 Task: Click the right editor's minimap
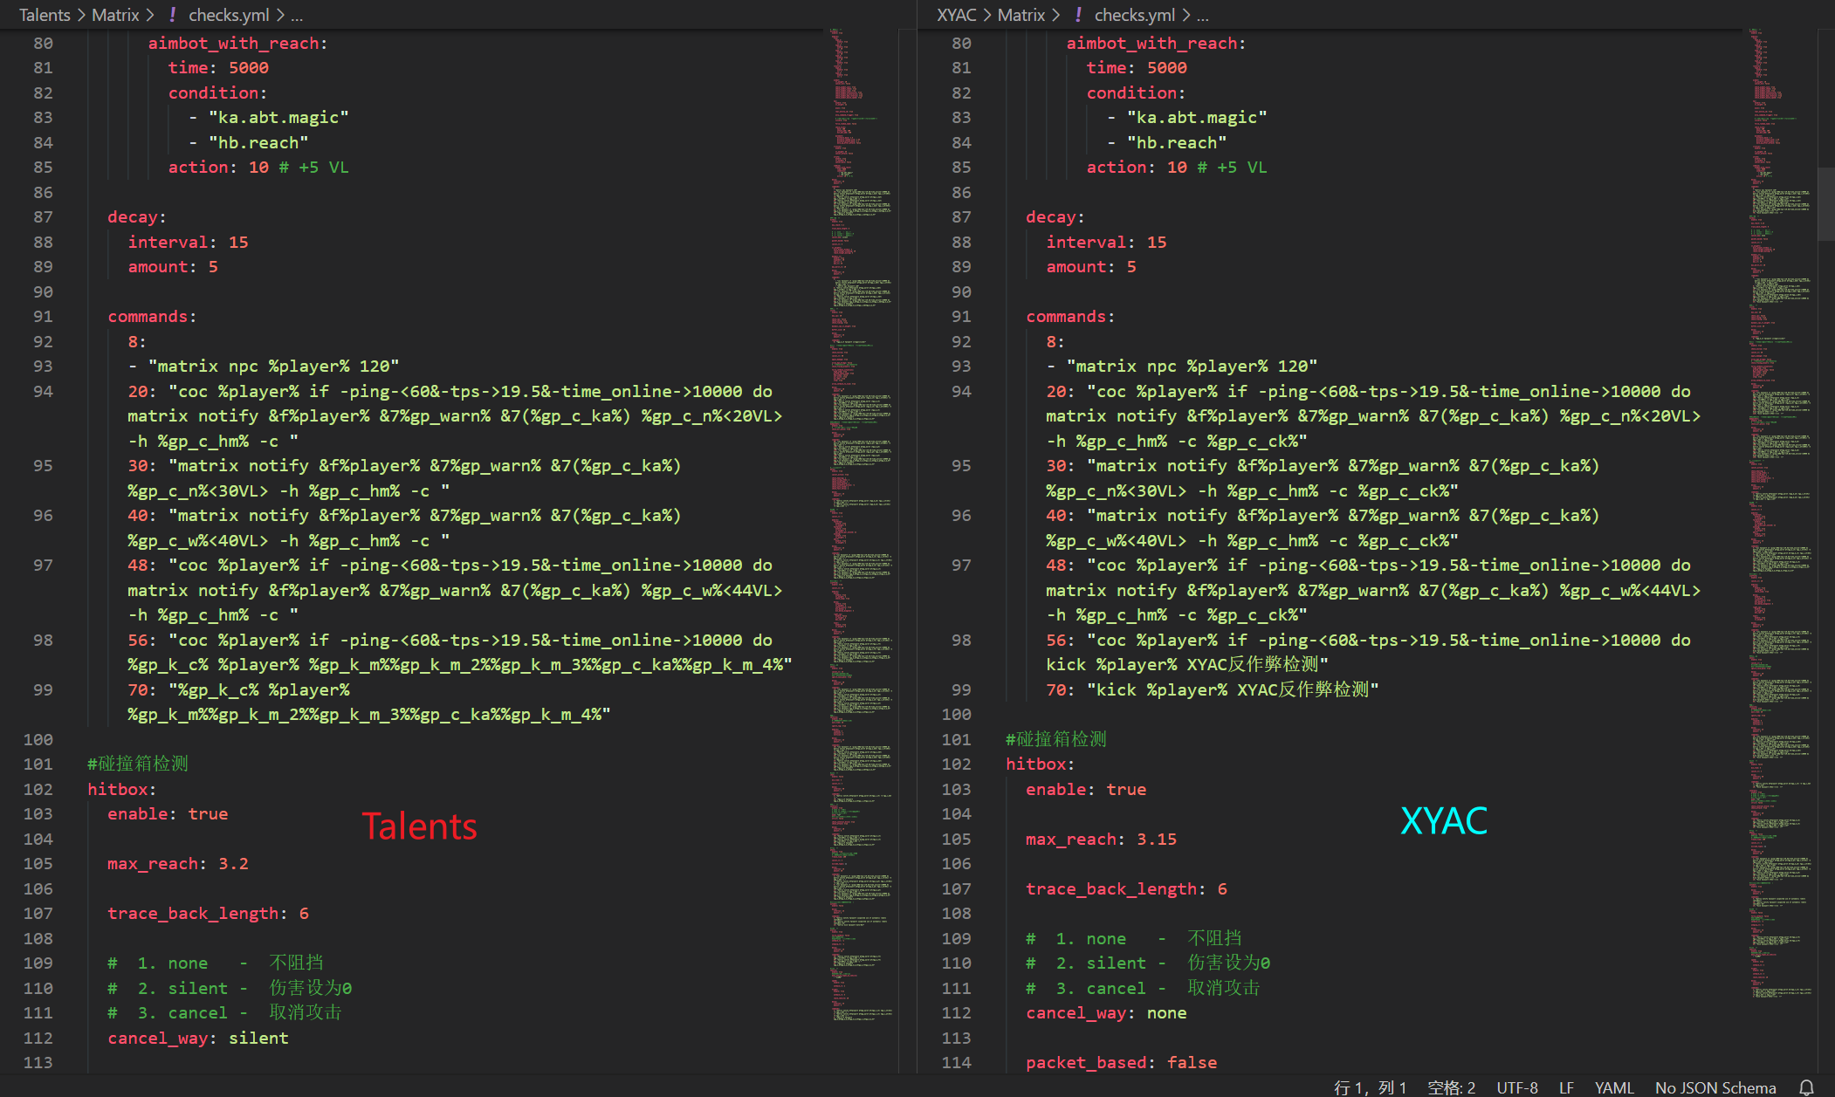[x=1780, y=524]
